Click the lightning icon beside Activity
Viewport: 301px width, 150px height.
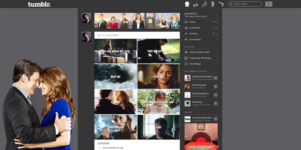pos(186,34)
